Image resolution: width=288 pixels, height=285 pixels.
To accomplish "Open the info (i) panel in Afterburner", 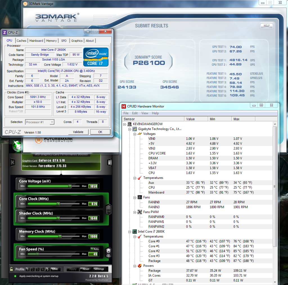I will click(x=109, y=162).
